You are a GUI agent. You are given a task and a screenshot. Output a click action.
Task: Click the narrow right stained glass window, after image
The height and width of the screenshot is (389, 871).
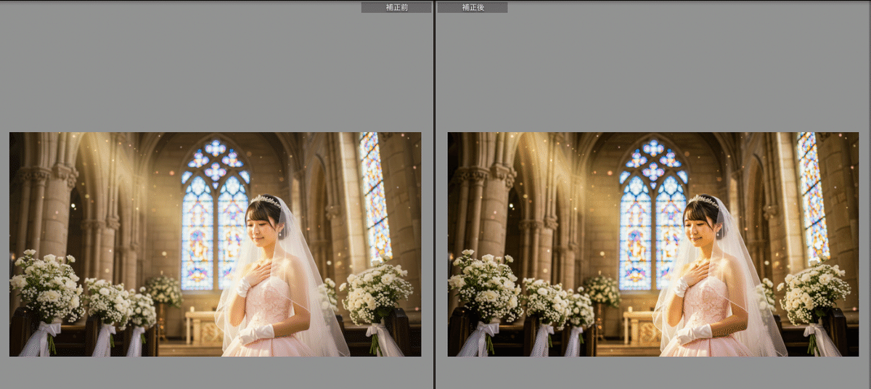pos(813,196)
